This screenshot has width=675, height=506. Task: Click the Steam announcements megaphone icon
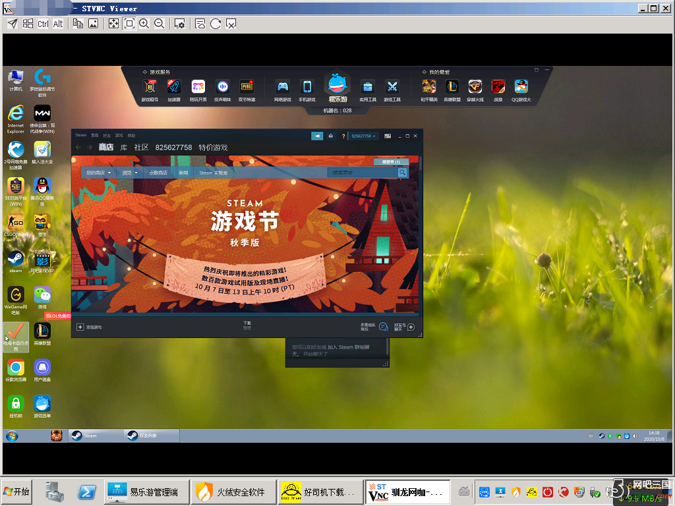317,136
